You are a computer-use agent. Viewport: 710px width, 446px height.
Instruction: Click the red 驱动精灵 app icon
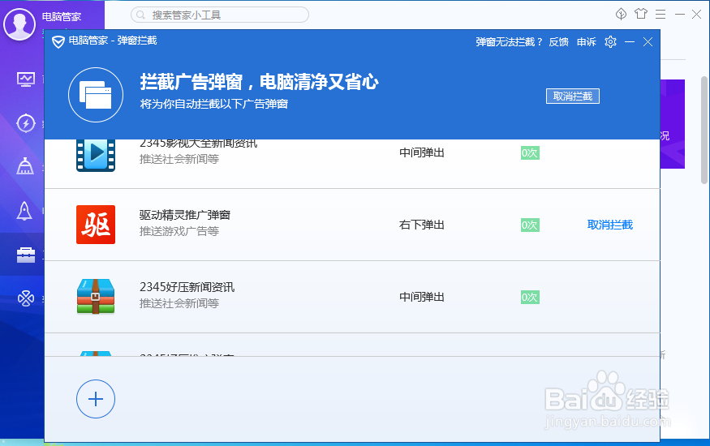click(96, 225)
